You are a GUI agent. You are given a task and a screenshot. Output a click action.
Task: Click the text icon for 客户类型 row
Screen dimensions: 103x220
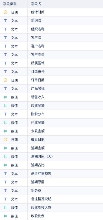[5, 55]
